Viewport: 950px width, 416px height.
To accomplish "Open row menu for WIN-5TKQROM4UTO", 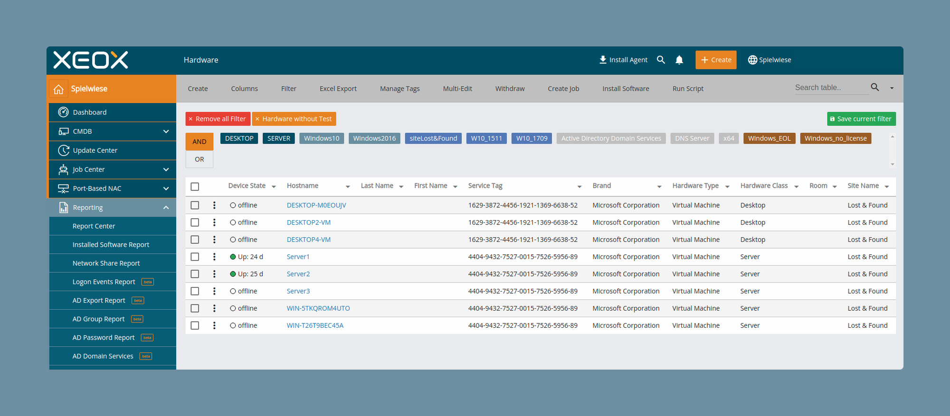I will 214,308.
